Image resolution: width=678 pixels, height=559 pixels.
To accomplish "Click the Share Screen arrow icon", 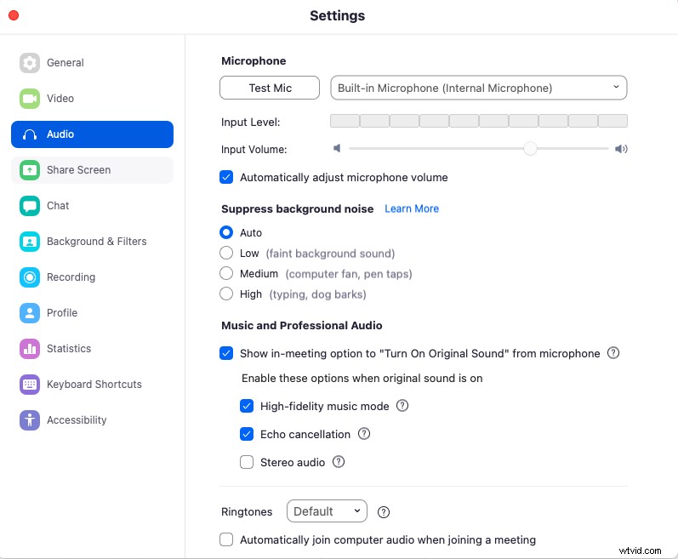I will click(30, 170).
